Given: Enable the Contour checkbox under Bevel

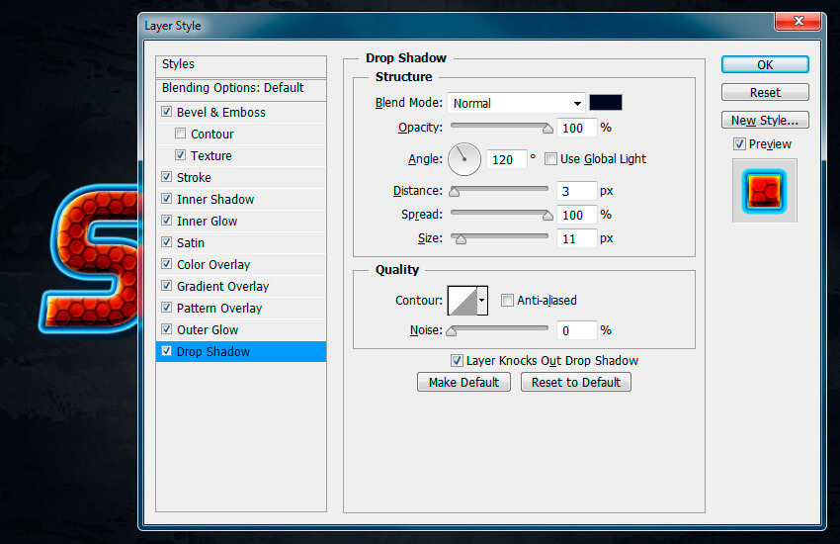Looking at the screenshot, I should click(x=180, y=134).
